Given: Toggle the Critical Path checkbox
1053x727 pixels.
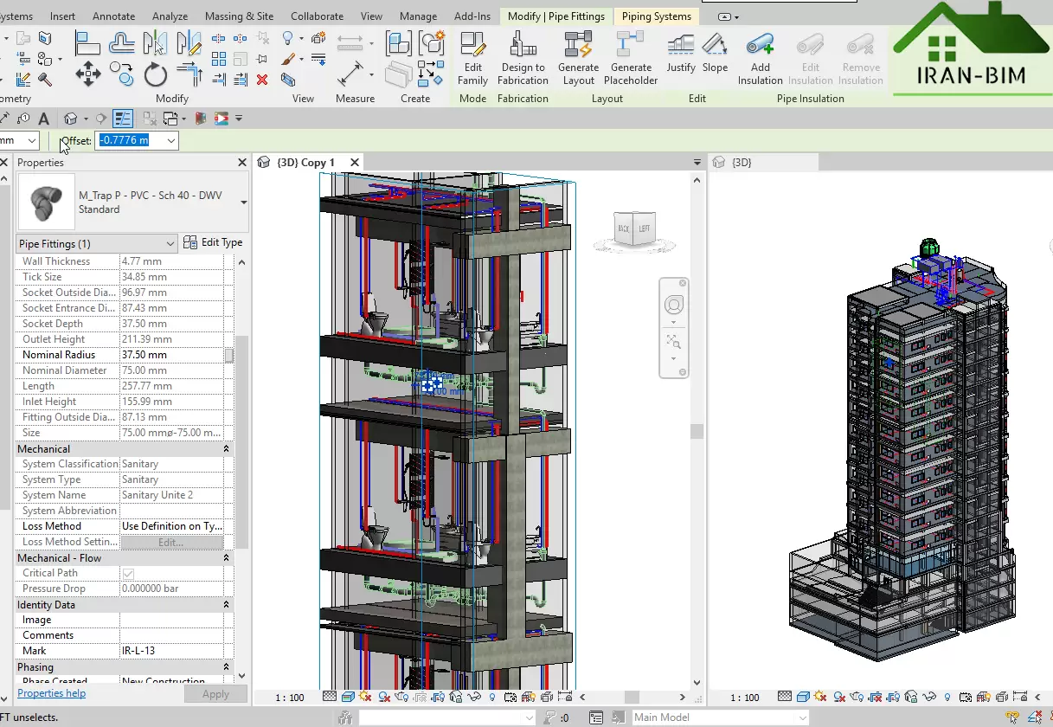Looking at the screenshot, I should click(128, 573).
